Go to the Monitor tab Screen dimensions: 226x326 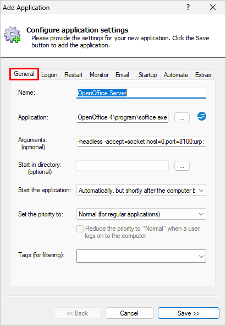pyautogui.click(x=99, y=75)
